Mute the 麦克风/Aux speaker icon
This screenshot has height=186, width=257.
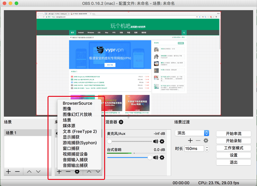point(156,141)
